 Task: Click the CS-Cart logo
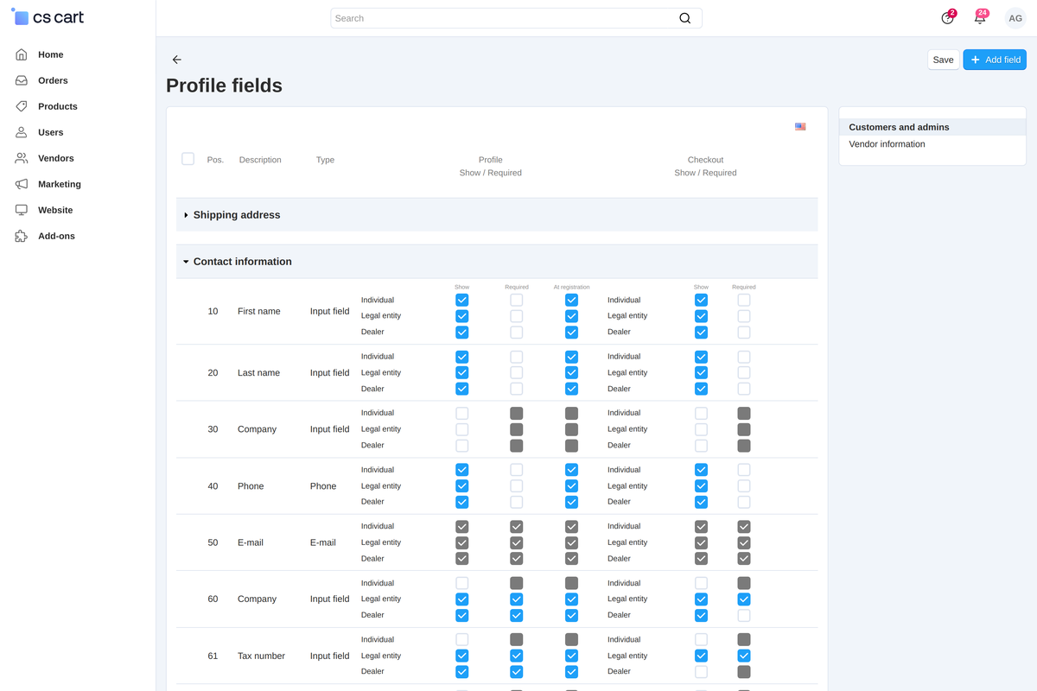tap(48, 17)
